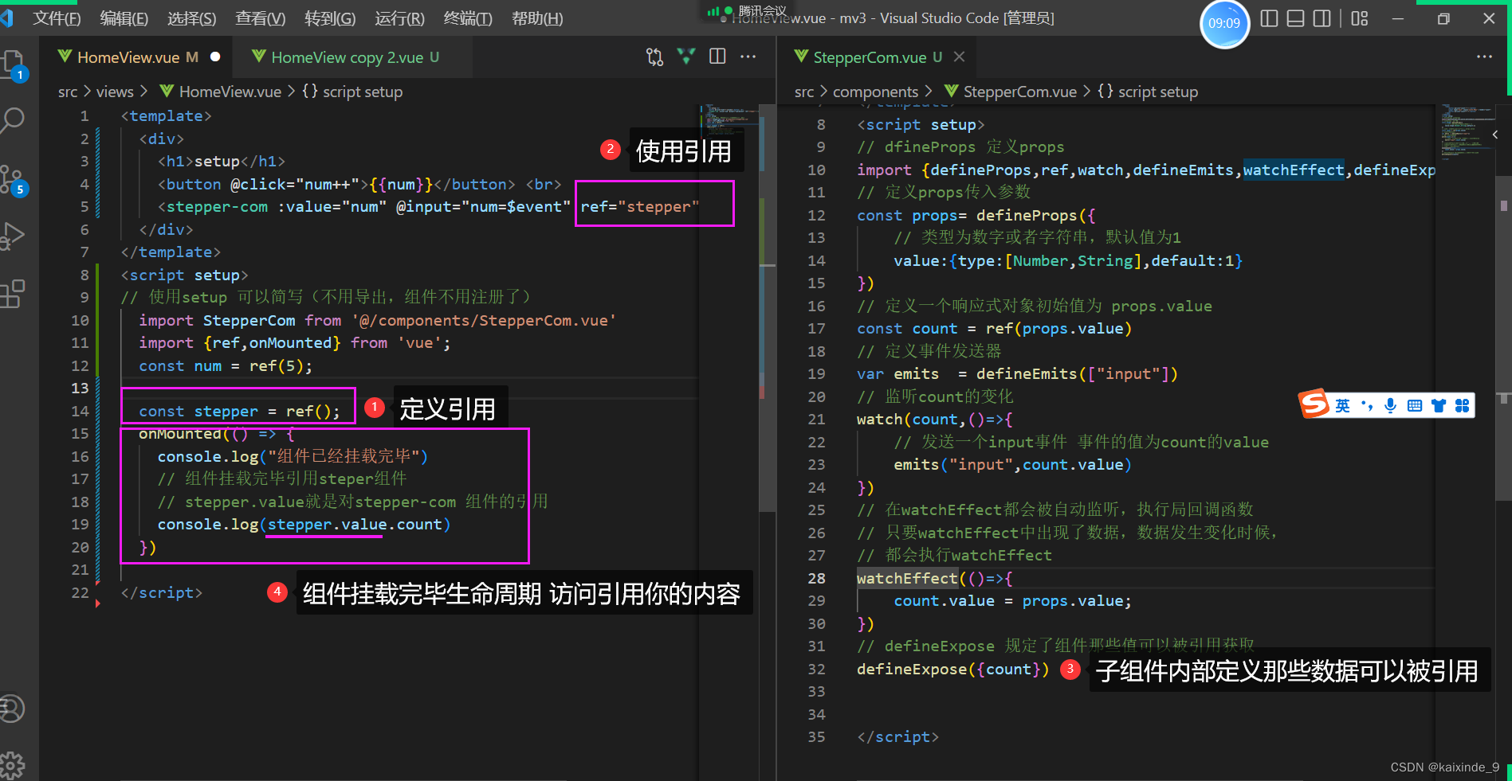
Task: Click the collapse arrow near right minimap
Action: (1495, 135)
